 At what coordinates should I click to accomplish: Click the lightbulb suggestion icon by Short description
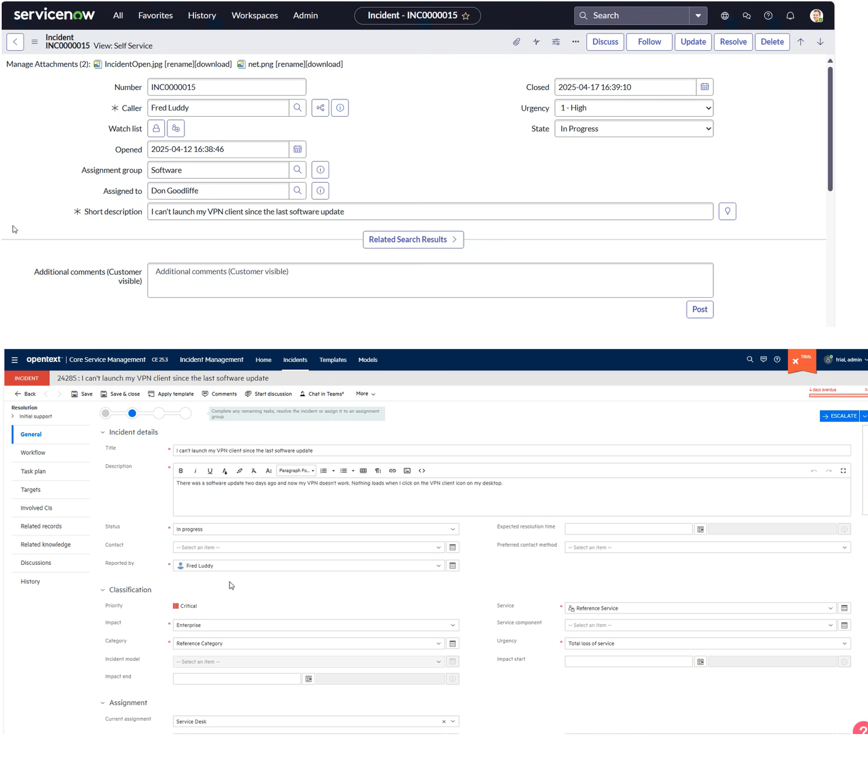pos(727,211)
